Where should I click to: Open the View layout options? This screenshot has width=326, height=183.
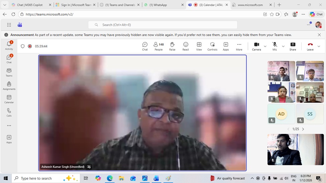[199, 46]
